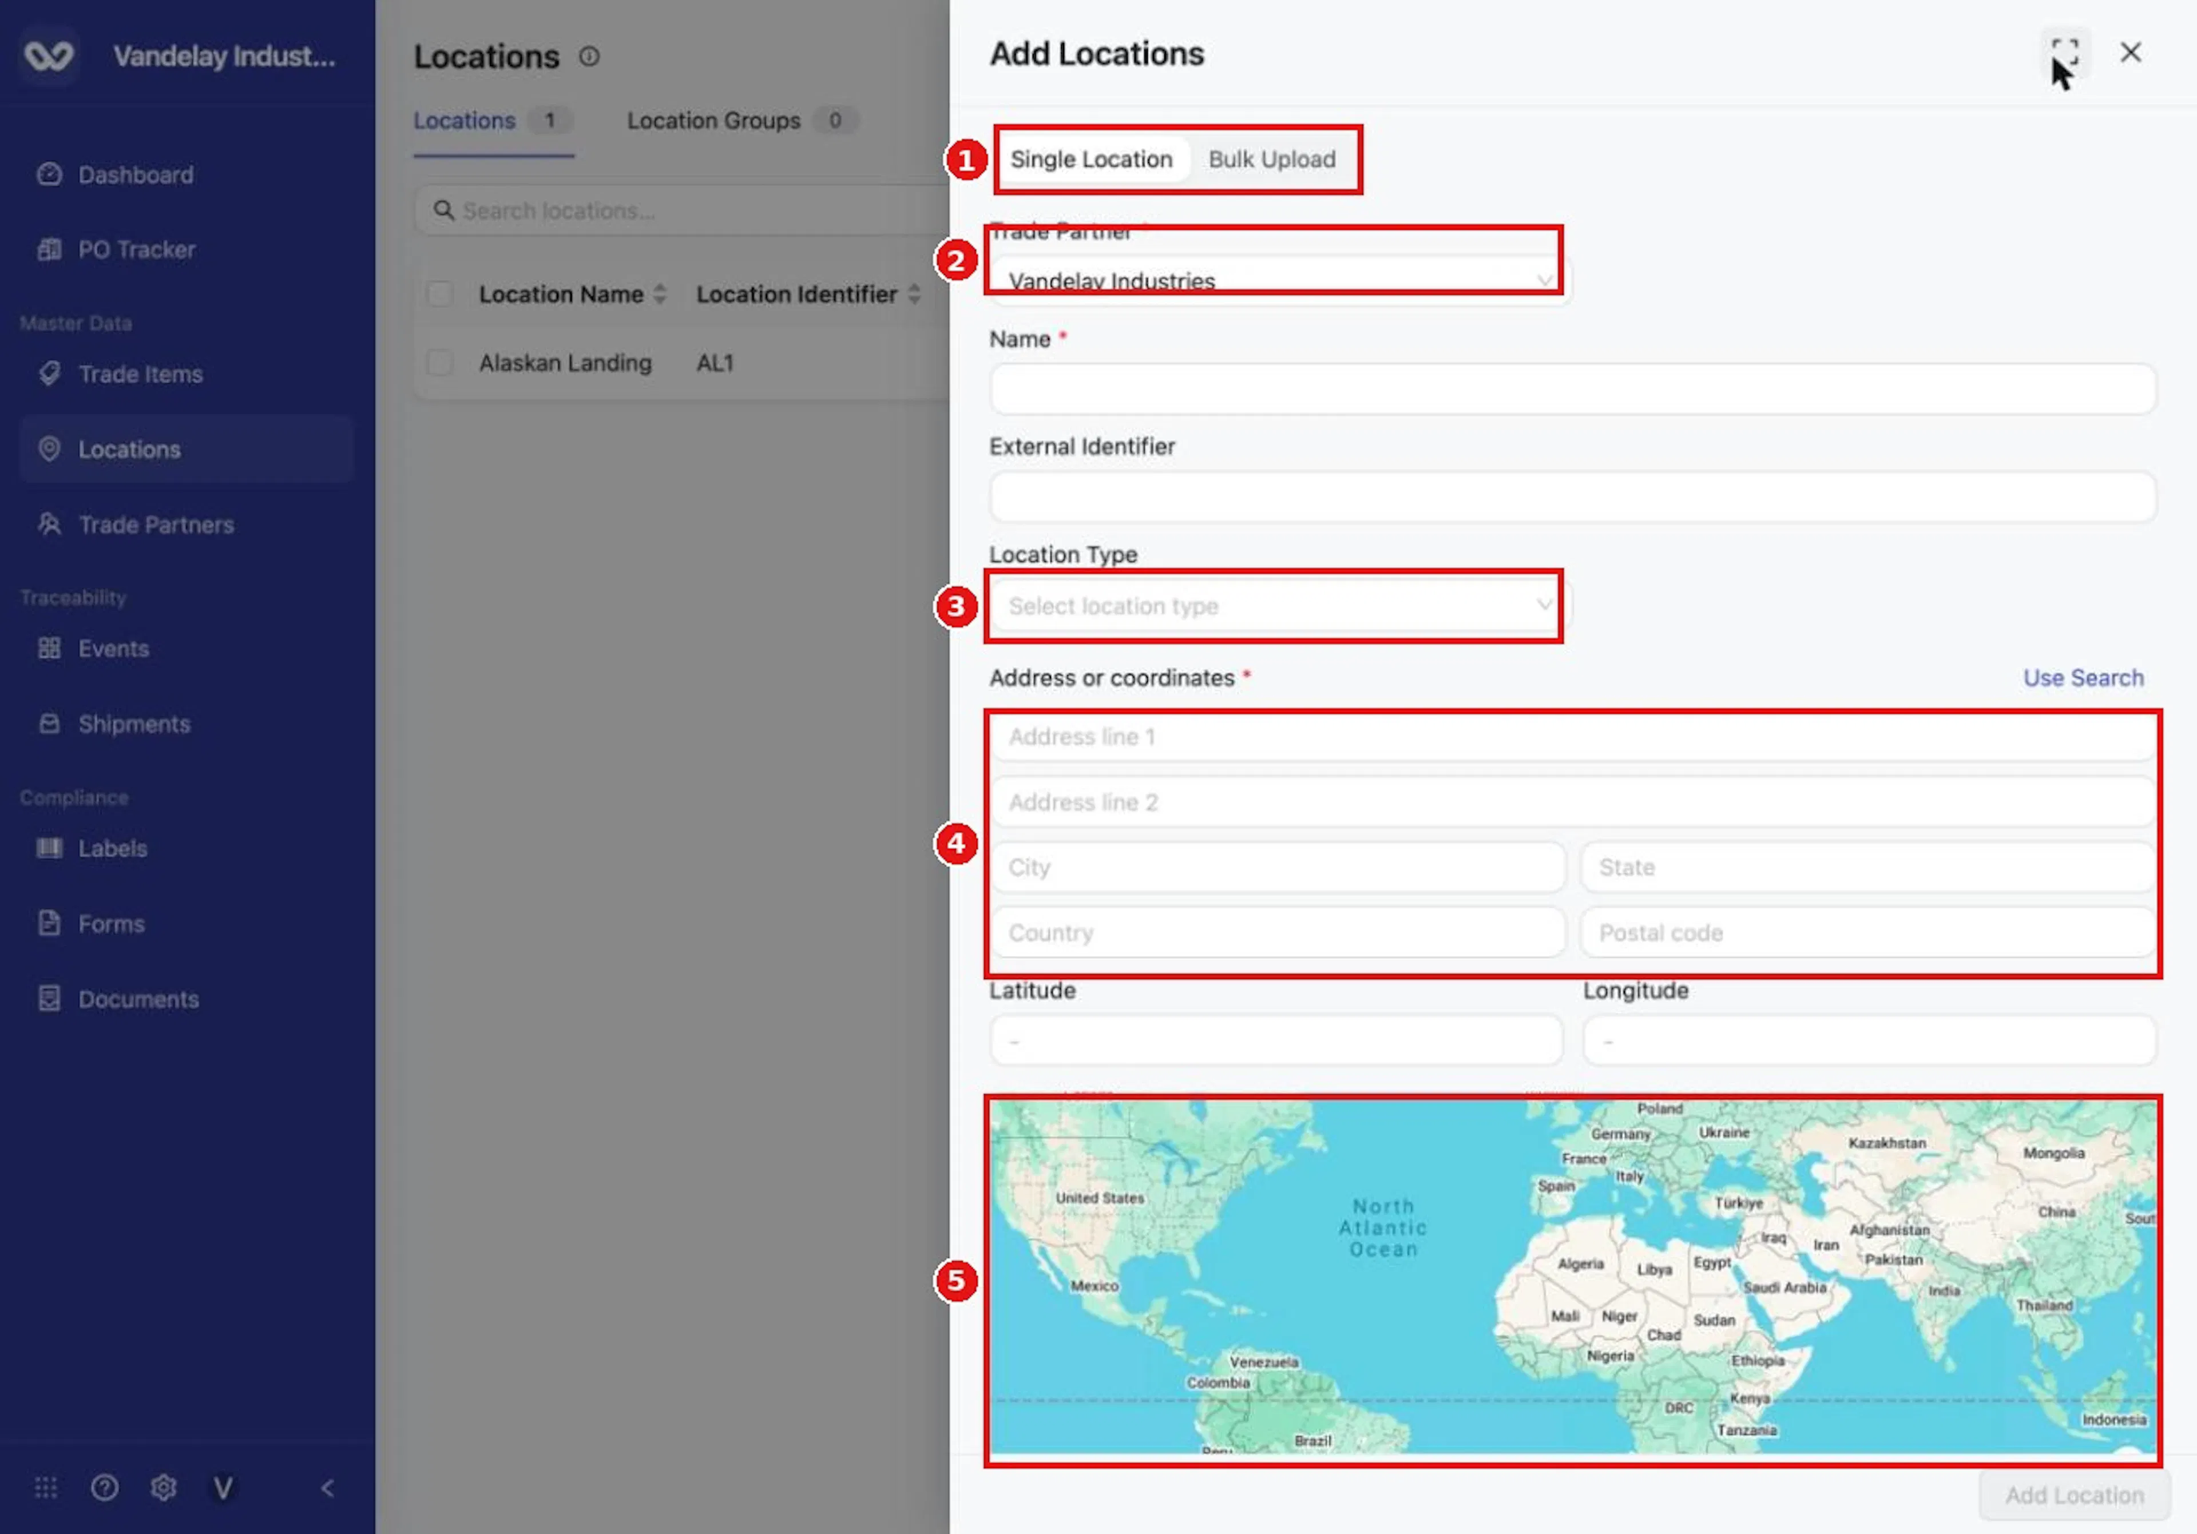Go to Trade Items page
Screen dimensions: 2197x1534
pyautogui.click(x=120, y=374)
